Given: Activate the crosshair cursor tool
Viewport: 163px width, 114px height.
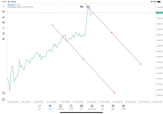Looking at the screenshot, I should 4,6.
